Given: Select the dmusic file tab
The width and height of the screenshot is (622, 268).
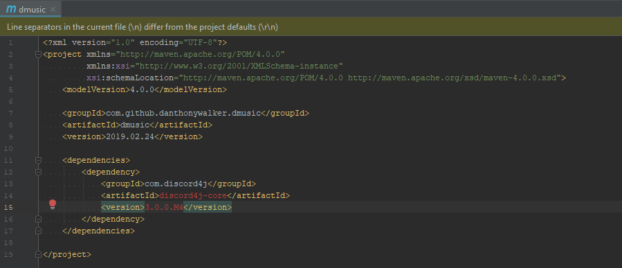Looking at the screenshot, I should coord(30,9).
